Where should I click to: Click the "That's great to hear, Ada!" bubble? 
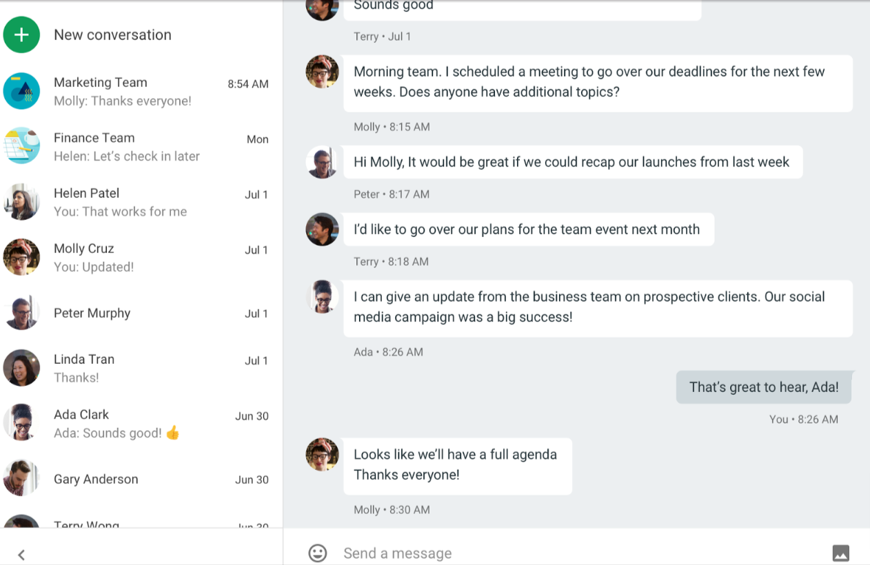[x=763, y=387]
